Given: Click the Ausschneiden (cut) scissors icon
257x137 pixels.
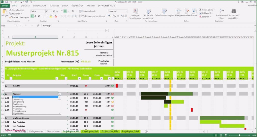Looking at the screenshot, I should tap(10, 10).
